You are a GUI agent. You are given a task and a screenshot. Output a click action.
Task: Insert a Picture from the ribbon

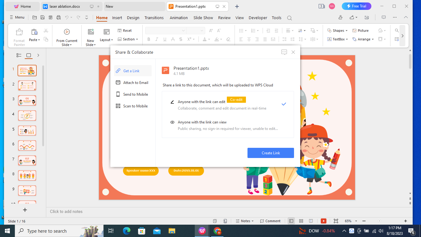(x=361, y=30)
